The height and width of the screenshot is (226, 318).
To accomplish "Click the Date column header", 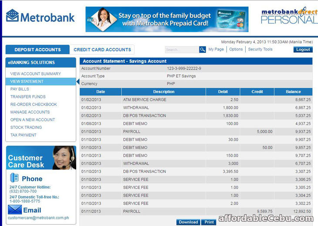I will pos(101,92).
